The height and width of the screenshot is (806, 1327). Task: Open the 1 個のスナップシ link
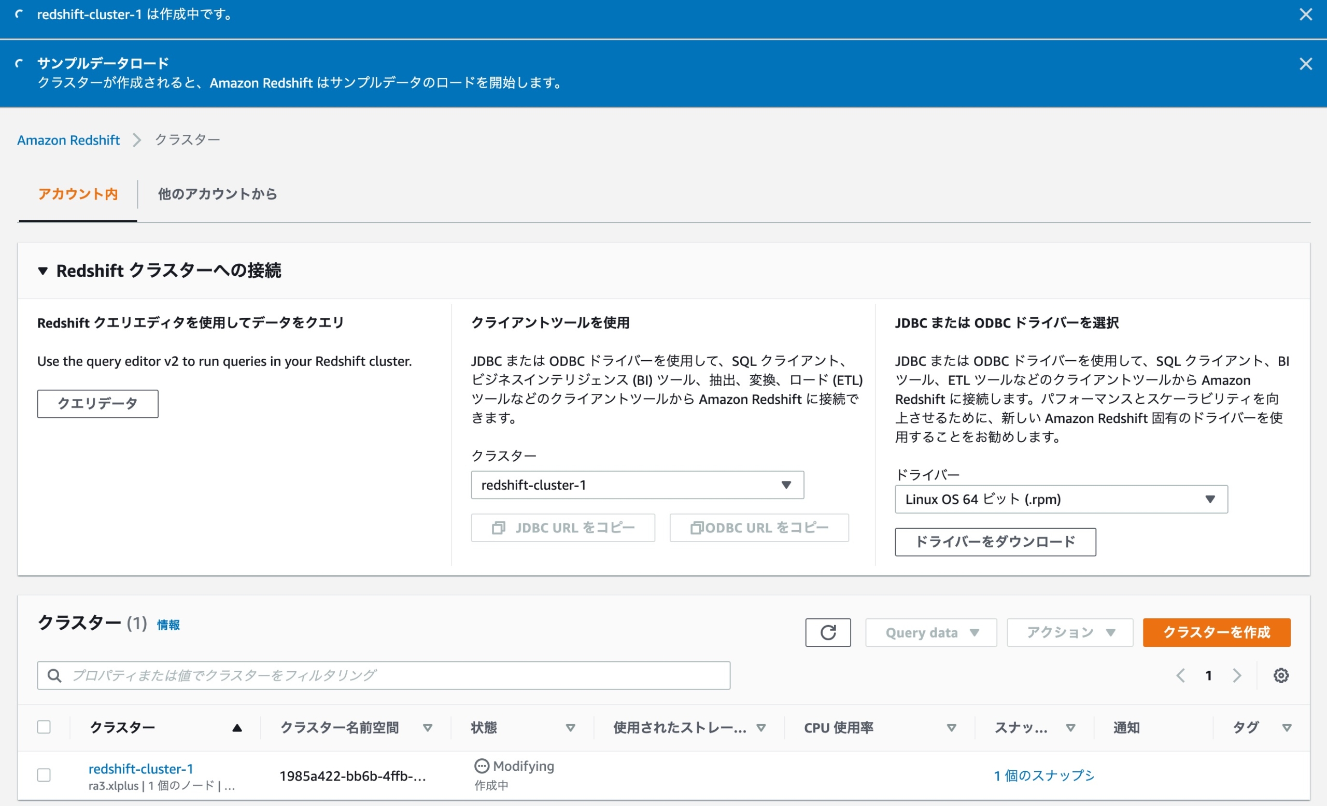pyautogui.click(x=1044, y=775)
